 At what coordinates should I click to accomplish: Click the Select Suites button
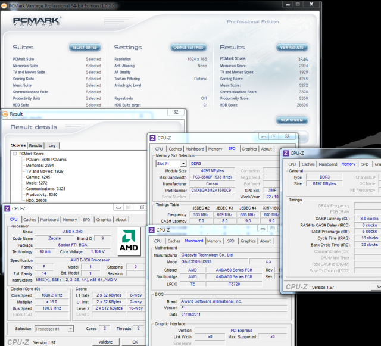pyautogui.click(x=85, y=48)
